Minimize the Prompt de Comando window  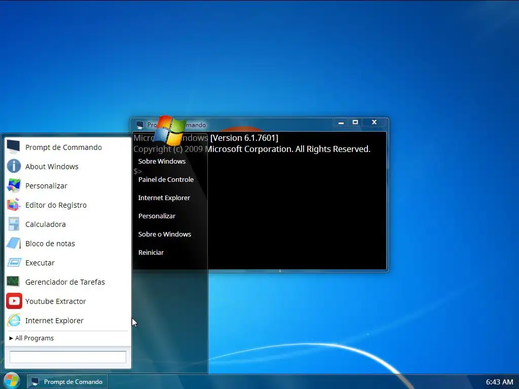click(x=341, y=123)
